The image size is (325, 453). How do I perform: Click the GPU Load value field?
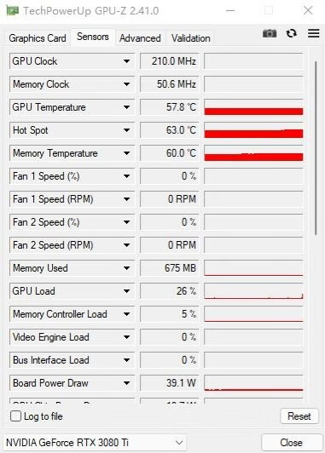[169, 291]
